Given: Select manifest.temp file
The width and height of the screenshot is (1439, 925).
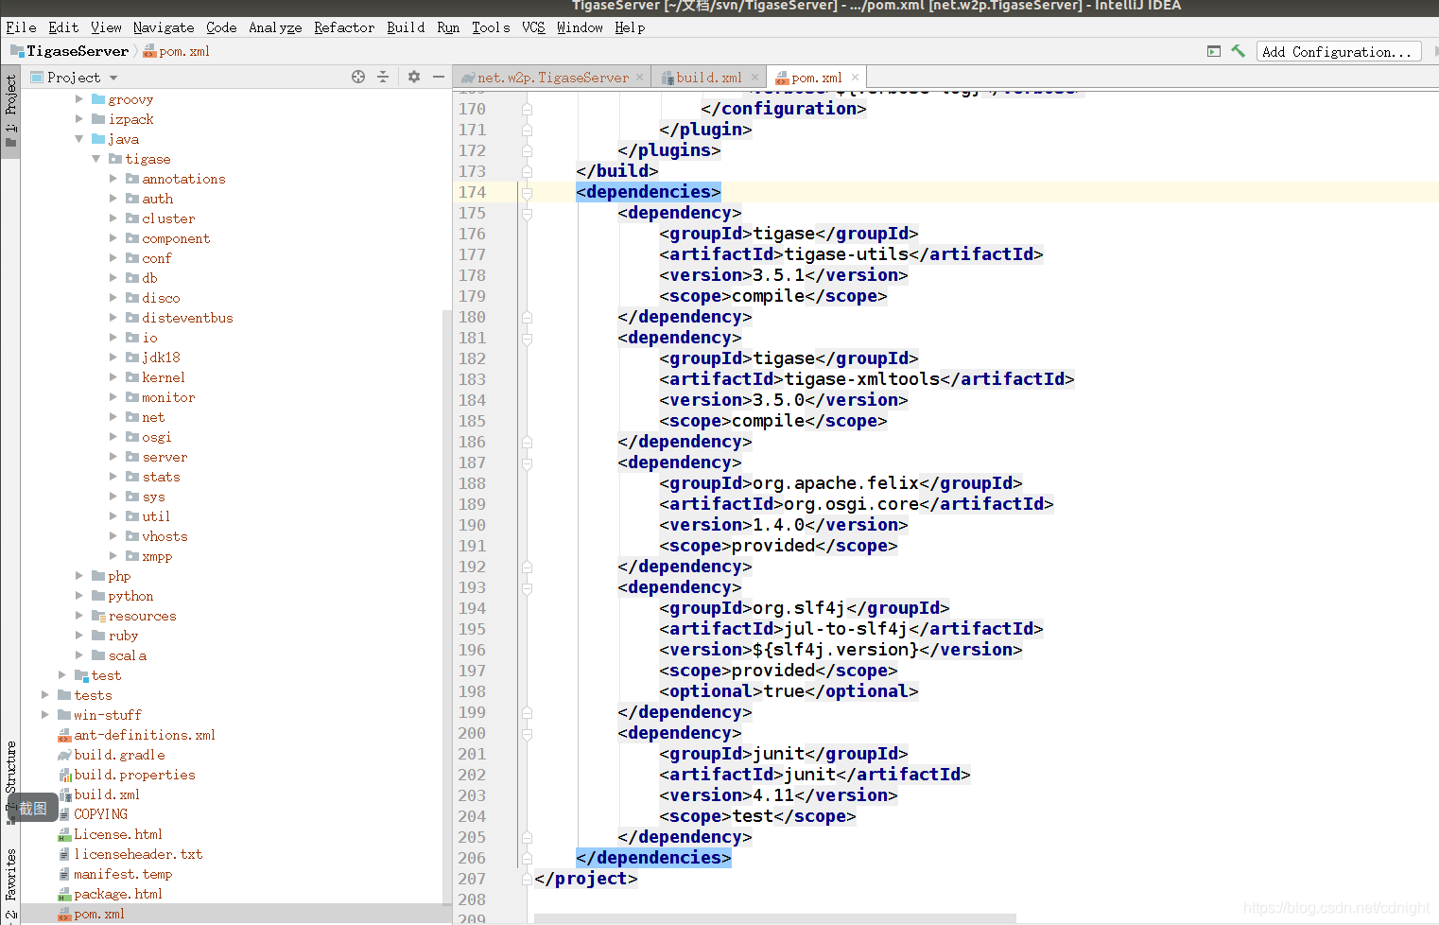Looking at the screenshot, I should pos(123,874).
